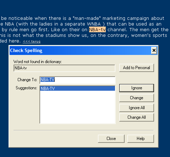Follow the <<< terug link

(x=32, y=41)
